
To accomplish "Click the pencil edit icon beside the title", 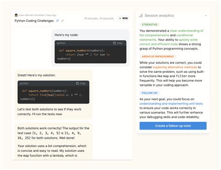I will tap(62, 21).
